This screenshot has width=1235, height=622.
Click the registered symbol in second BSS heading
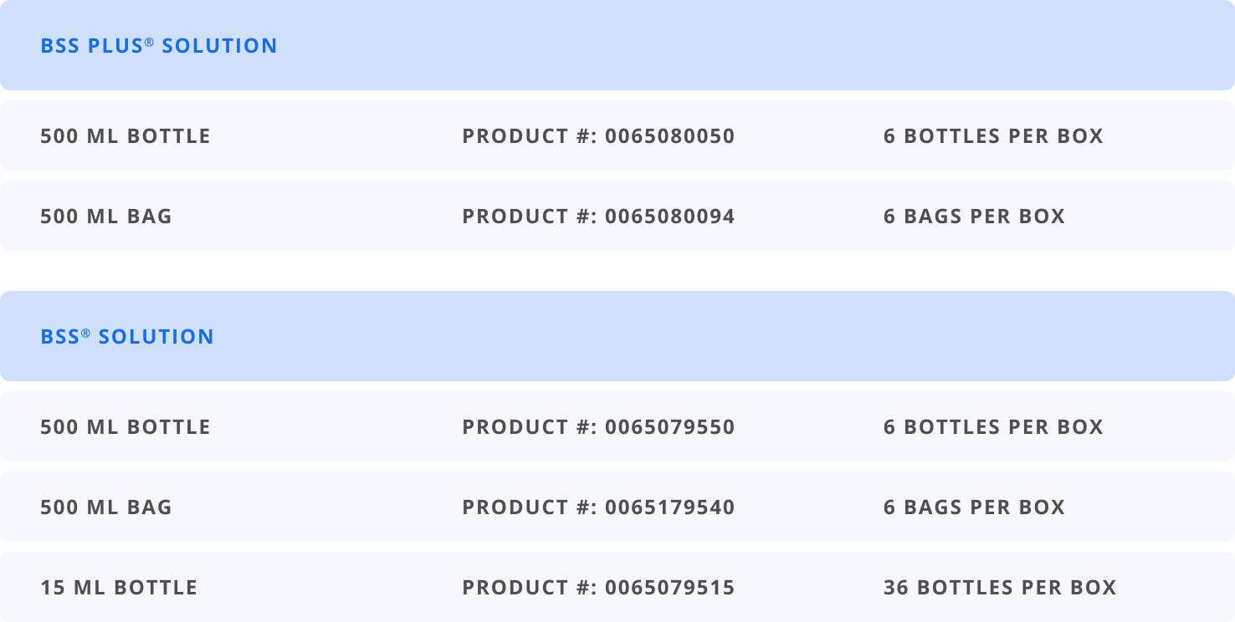point(86,332)
